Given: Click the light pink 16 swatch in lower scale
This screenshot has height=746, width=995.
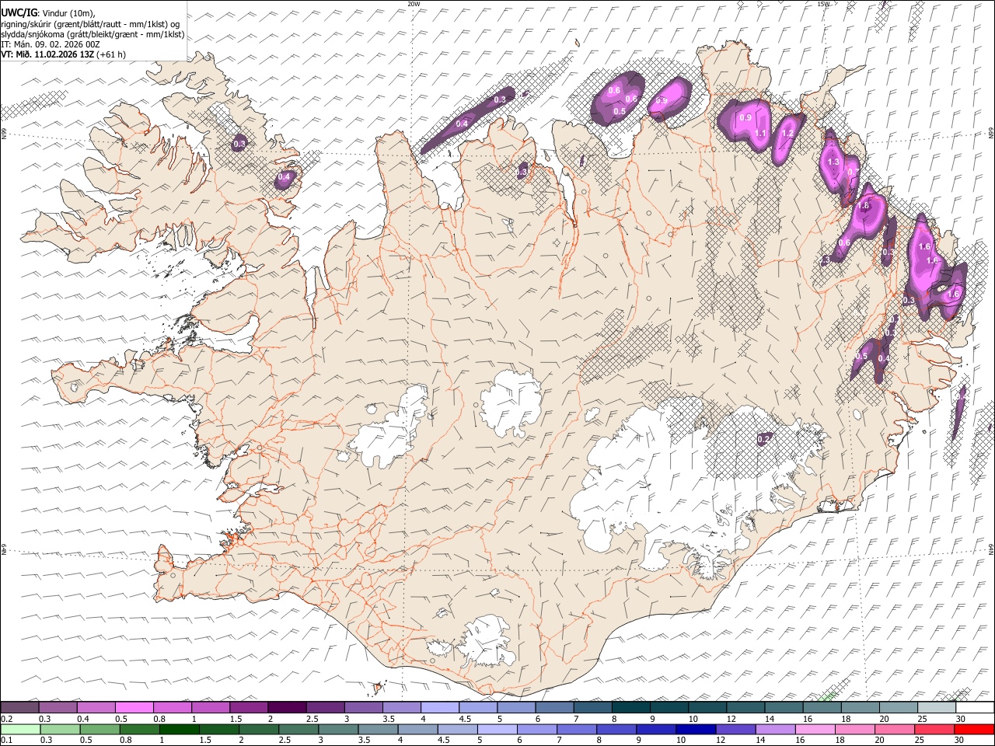Looking at the screenshot, I should click(x=815, y=729).
